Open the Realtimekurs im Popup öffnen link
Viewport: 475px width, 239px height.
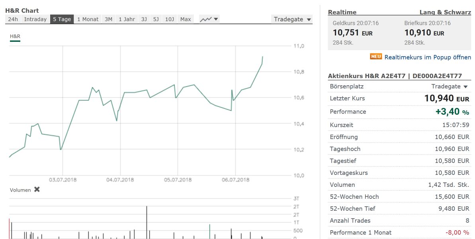(x=428, y=57)
